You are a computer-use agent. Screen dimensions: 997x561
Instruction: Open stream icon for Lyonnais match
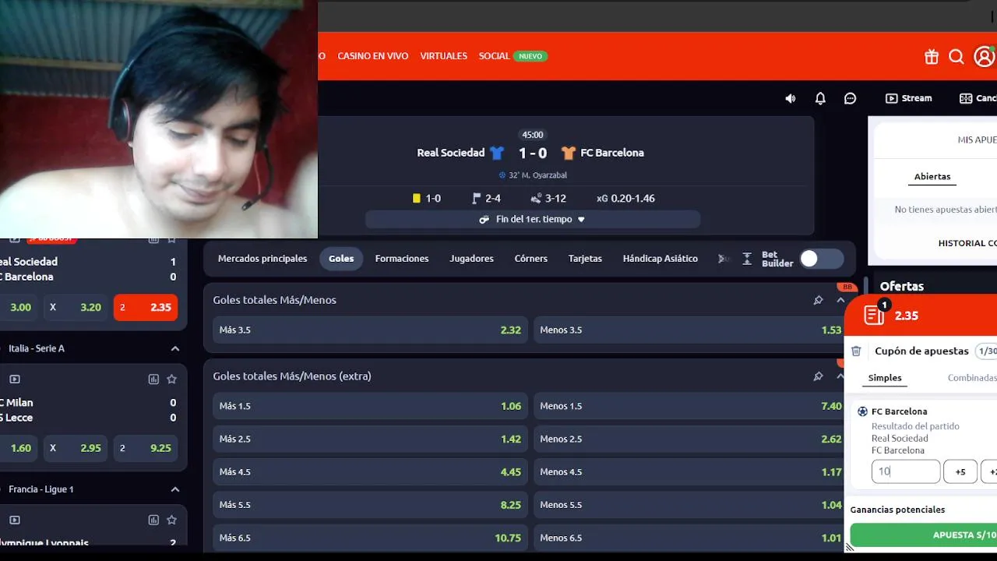15,520
